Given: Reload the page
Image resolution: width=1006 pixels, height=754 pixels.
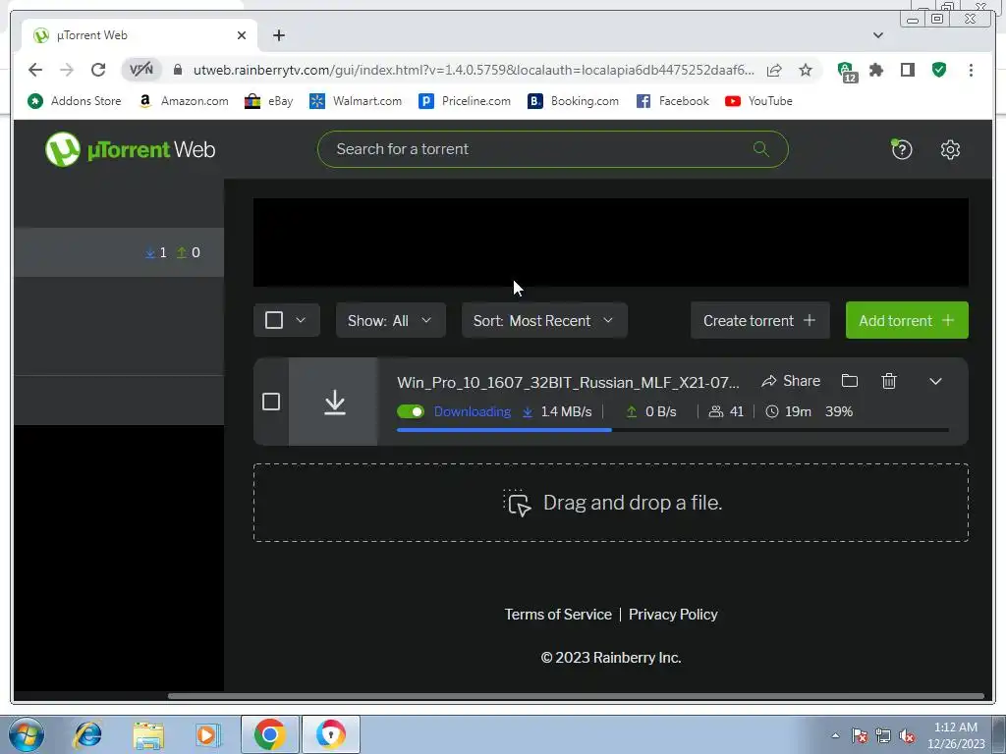Looking at the screenshot, I should click(x=98, y=70).
